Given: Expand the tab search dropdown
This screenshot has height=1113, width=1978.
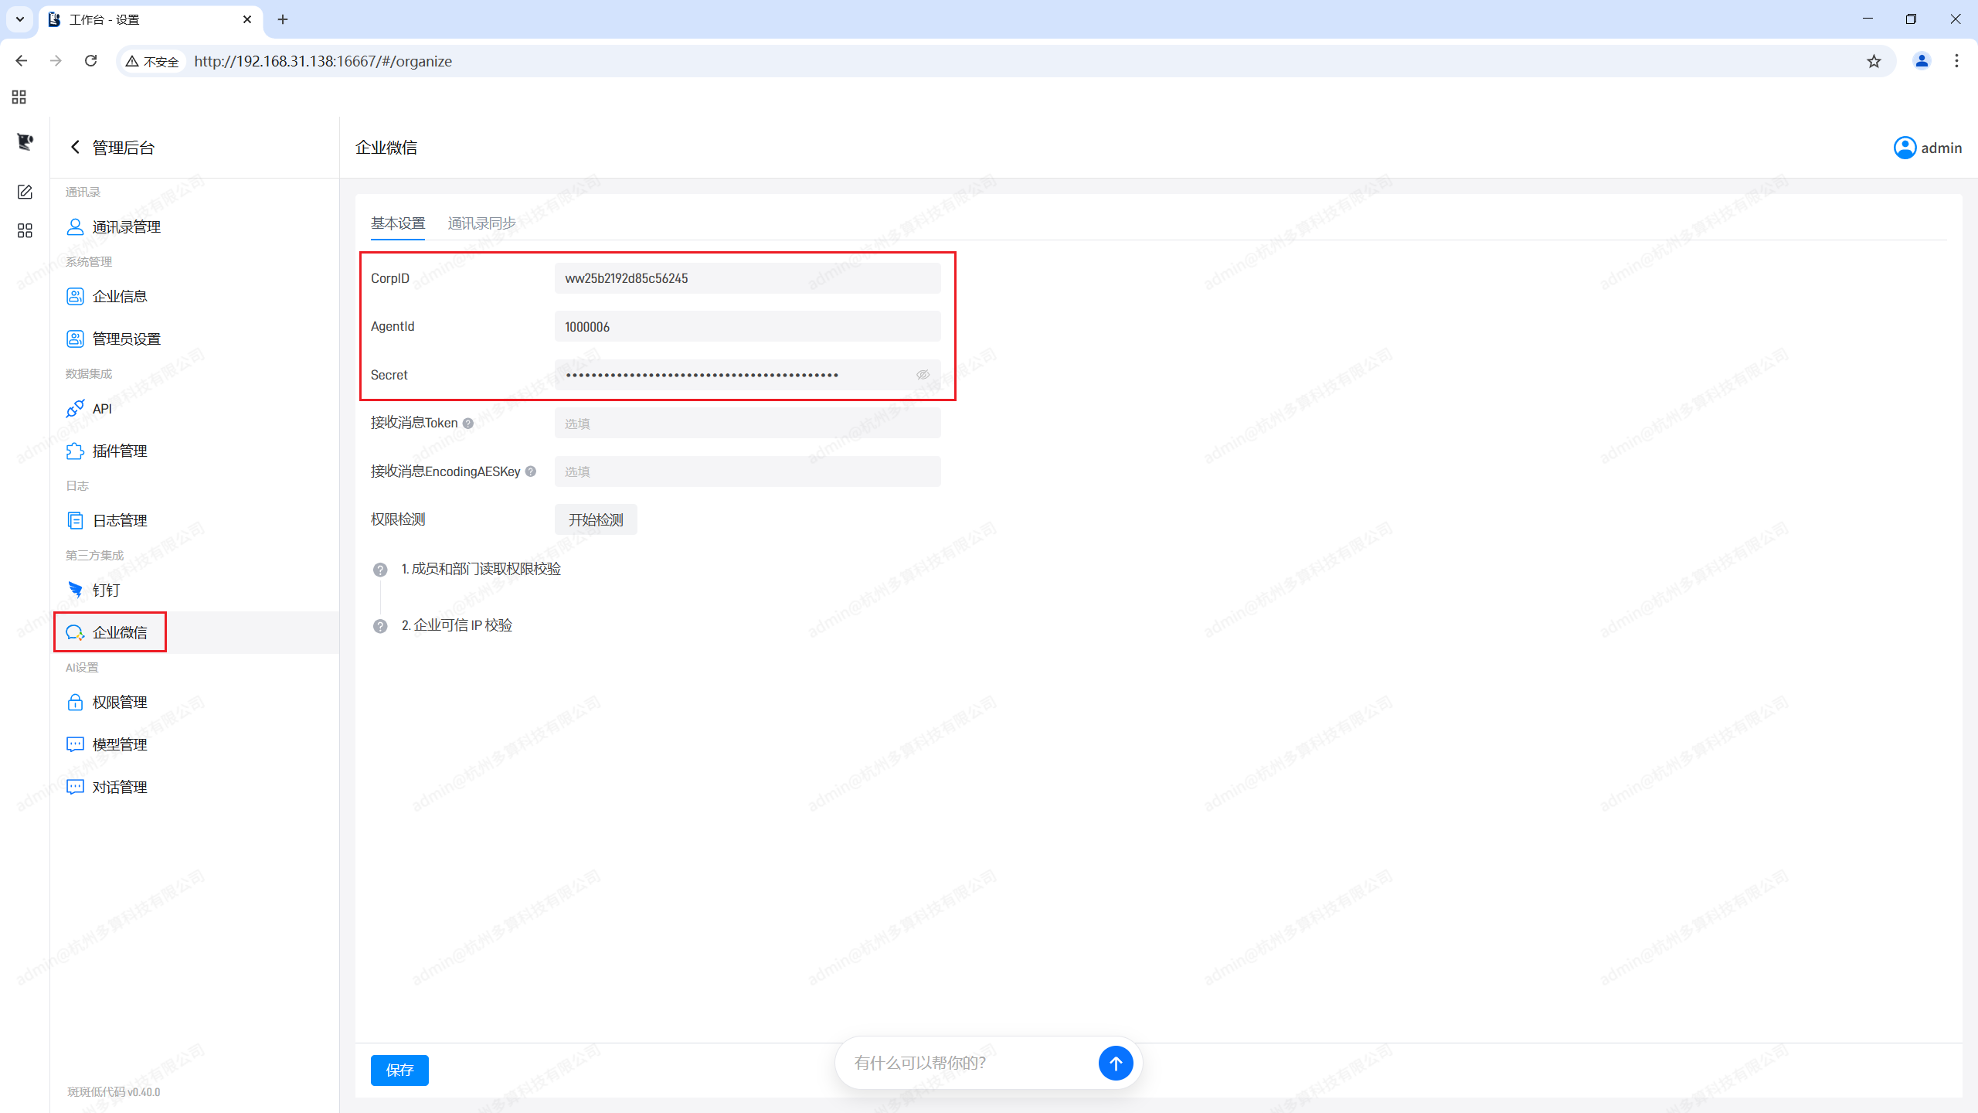Looking at the screenshot, I should coord(20,19).
